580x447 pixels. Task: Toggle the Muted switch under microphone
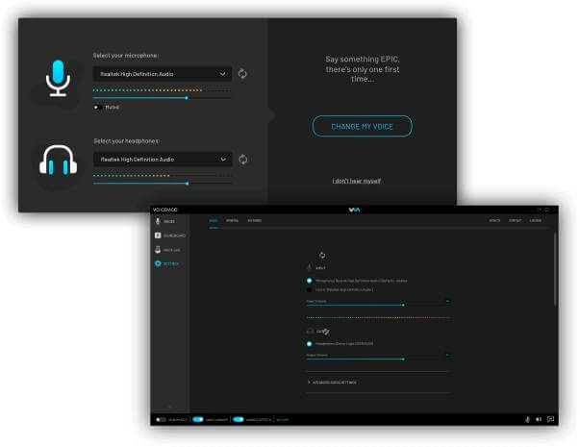98,108
